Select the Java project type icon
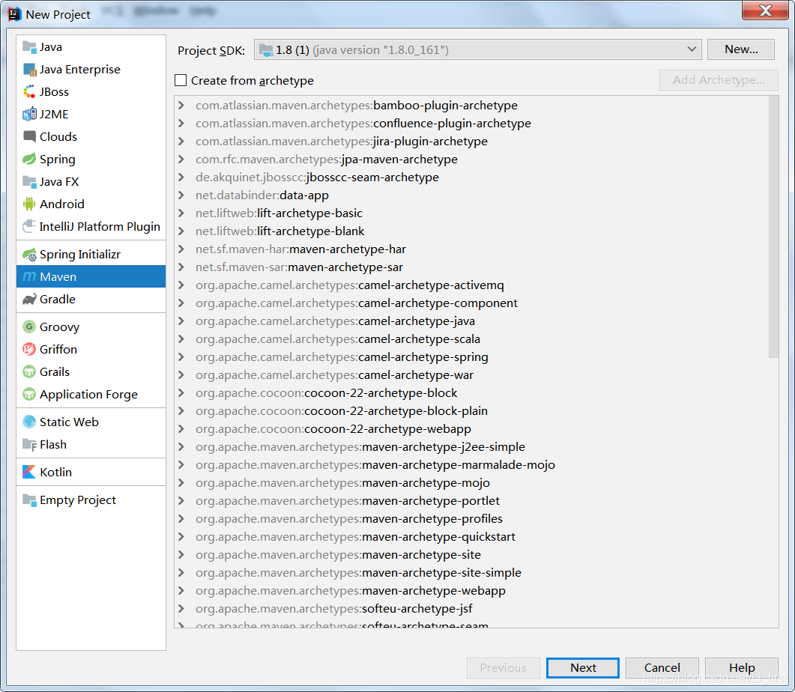This screenshot has width=795, height=692. 29,47
